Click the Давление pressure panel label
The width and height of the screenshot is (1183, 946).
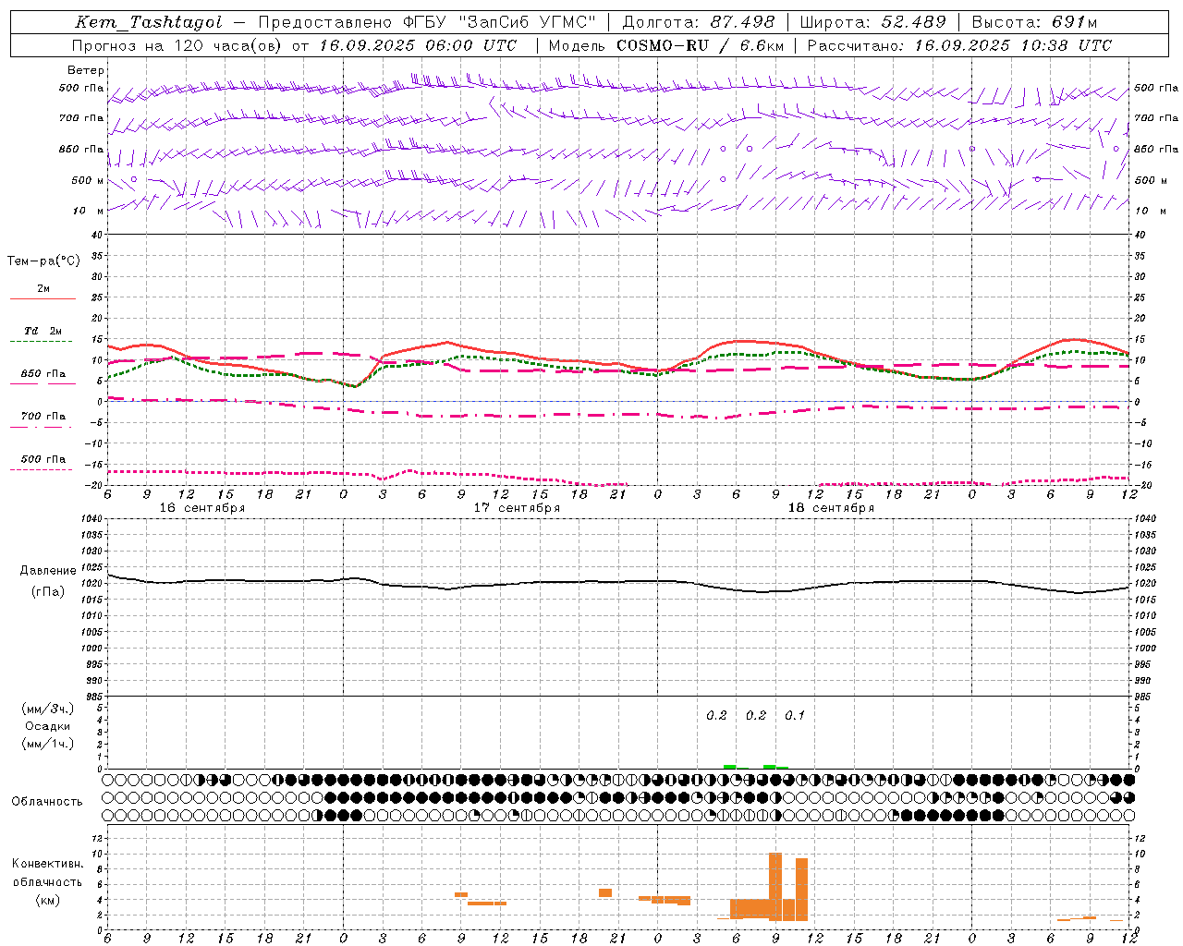coord(48,571)
